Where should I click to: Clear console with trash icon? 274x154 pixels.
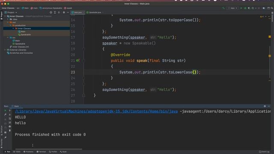pyautogui.click(x=10, y=130)
